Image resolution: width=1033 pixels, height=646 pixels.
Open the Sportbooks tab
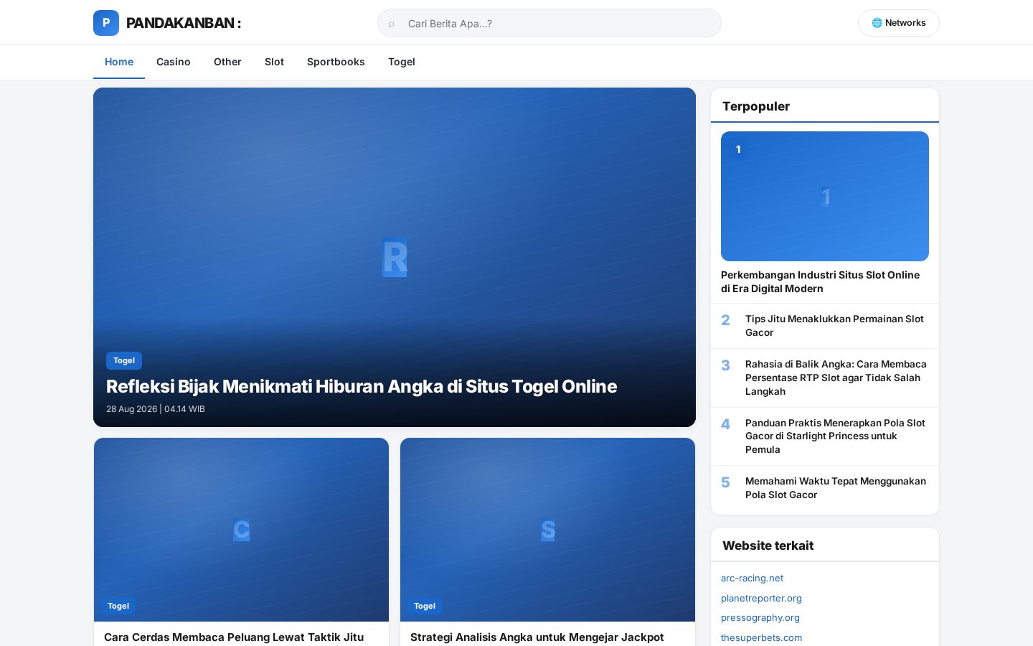coord(336,62)
